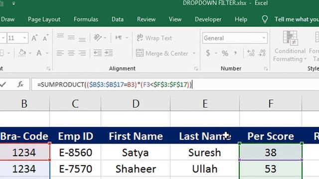Expand Orientation dropdown arrow

click(x=105, y=38)
